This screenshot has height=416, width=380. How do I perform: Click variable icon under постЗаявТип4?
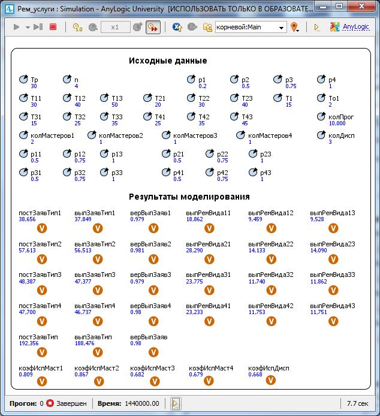tap(42, 321)
